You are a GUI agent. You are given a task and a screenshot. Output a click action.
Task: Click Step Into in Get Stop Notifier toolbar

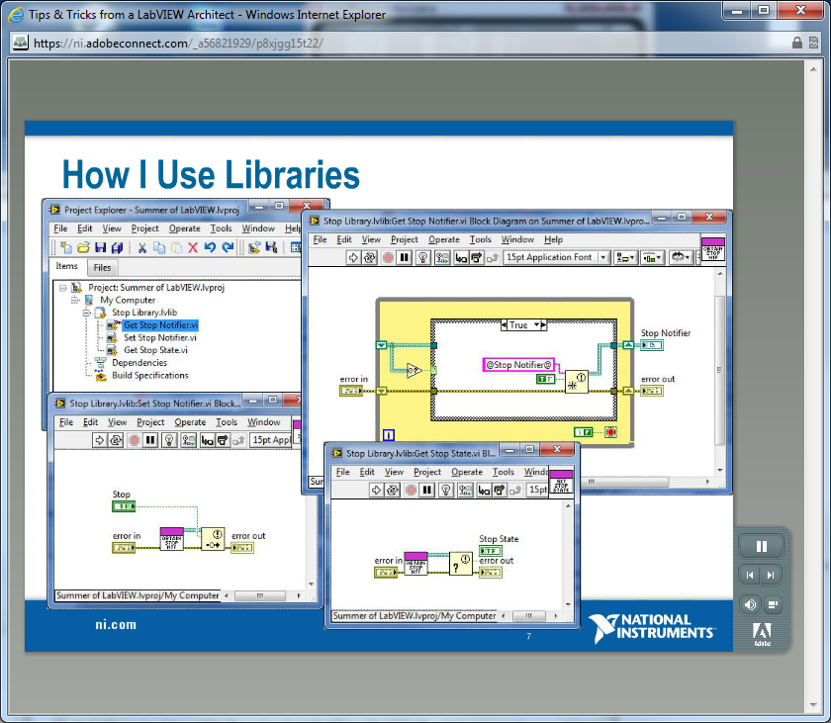(x=461, y=257)
